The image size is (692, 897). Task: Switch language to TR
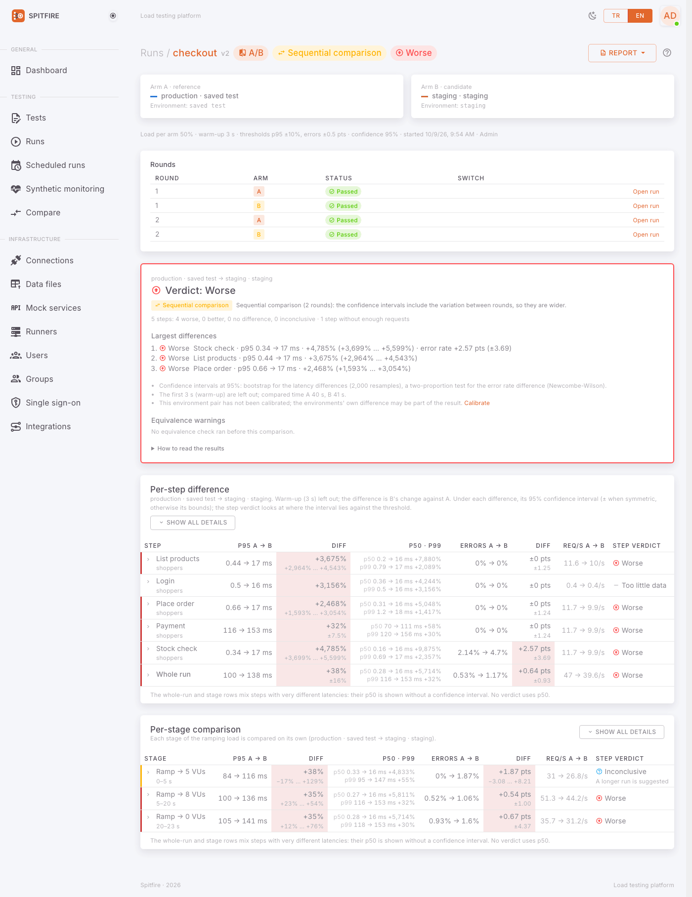(616, 16)
